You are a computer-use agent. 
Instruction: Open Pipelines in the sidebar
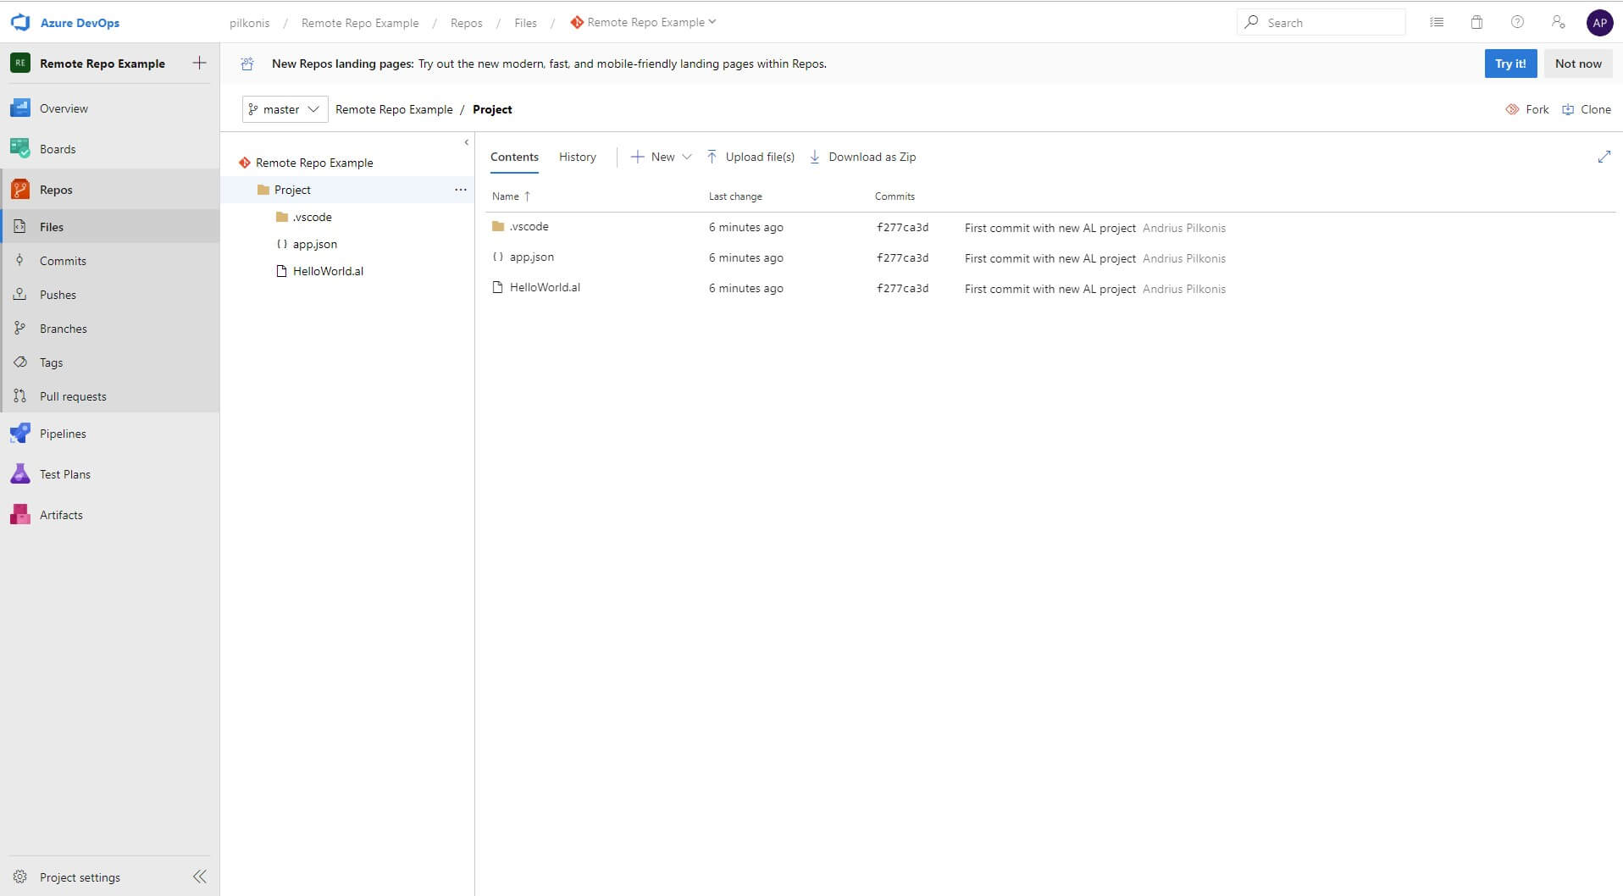pos(110,434)
